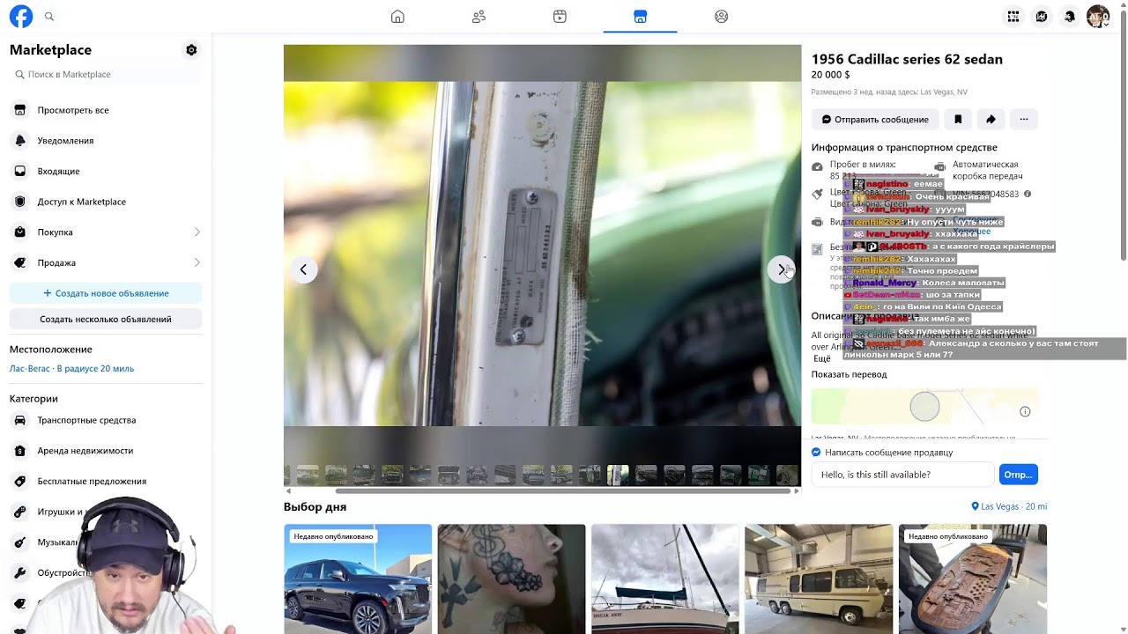This screenshot has height=634, width=1128.
Task: Show the previous listing photo
Action: (303, 269)
